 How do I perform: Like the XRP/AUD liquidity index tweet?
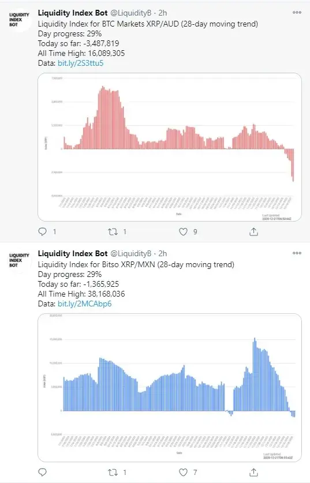(184, 231)
